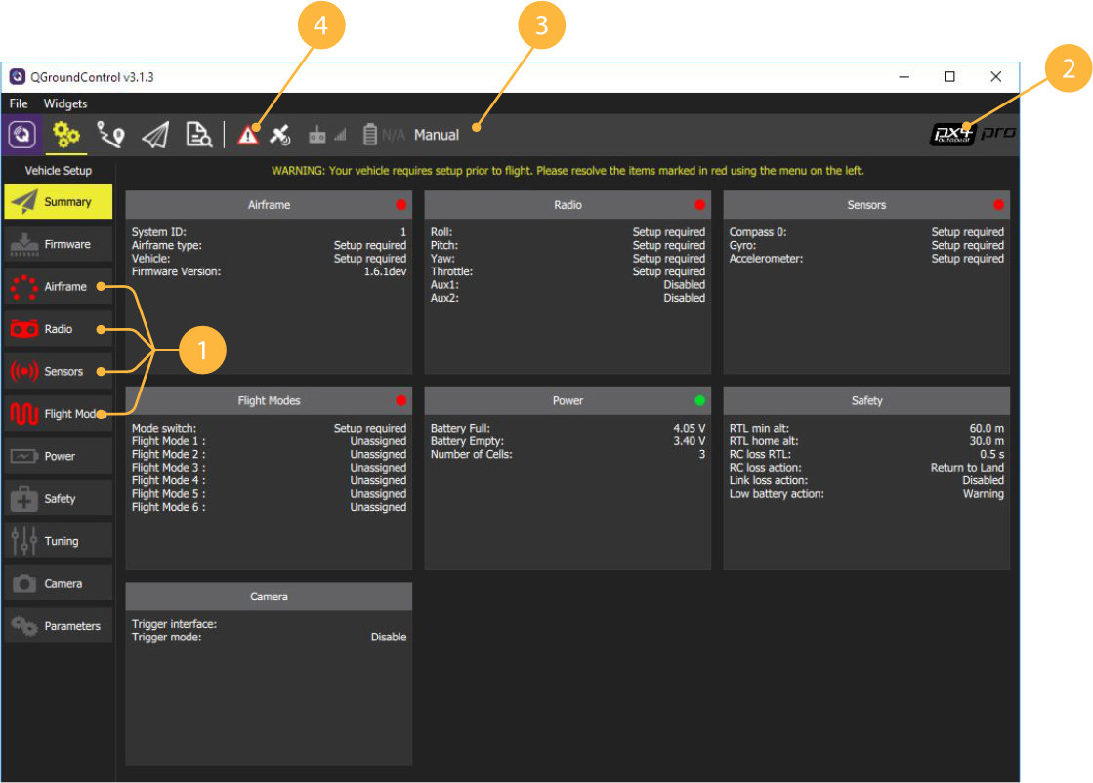Select the Summary setup page
The image size is (1093, 783).
pos(58,201)
